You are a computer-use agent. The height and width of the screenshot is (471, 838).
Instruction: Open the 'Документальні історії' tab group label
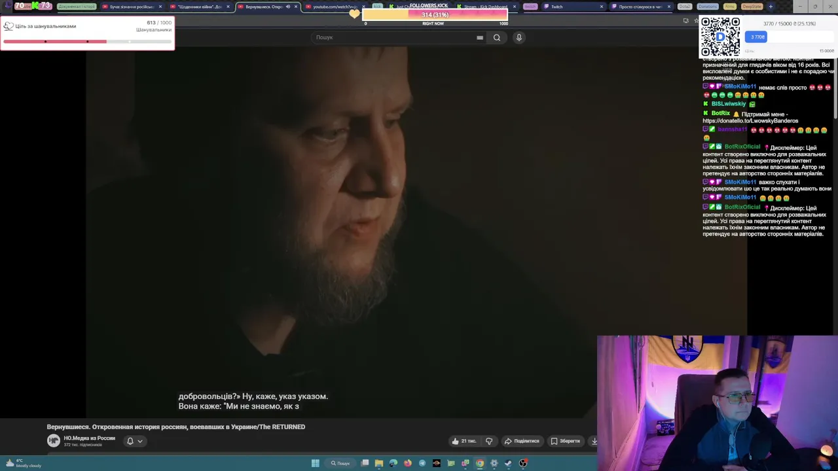pos(77,7)
